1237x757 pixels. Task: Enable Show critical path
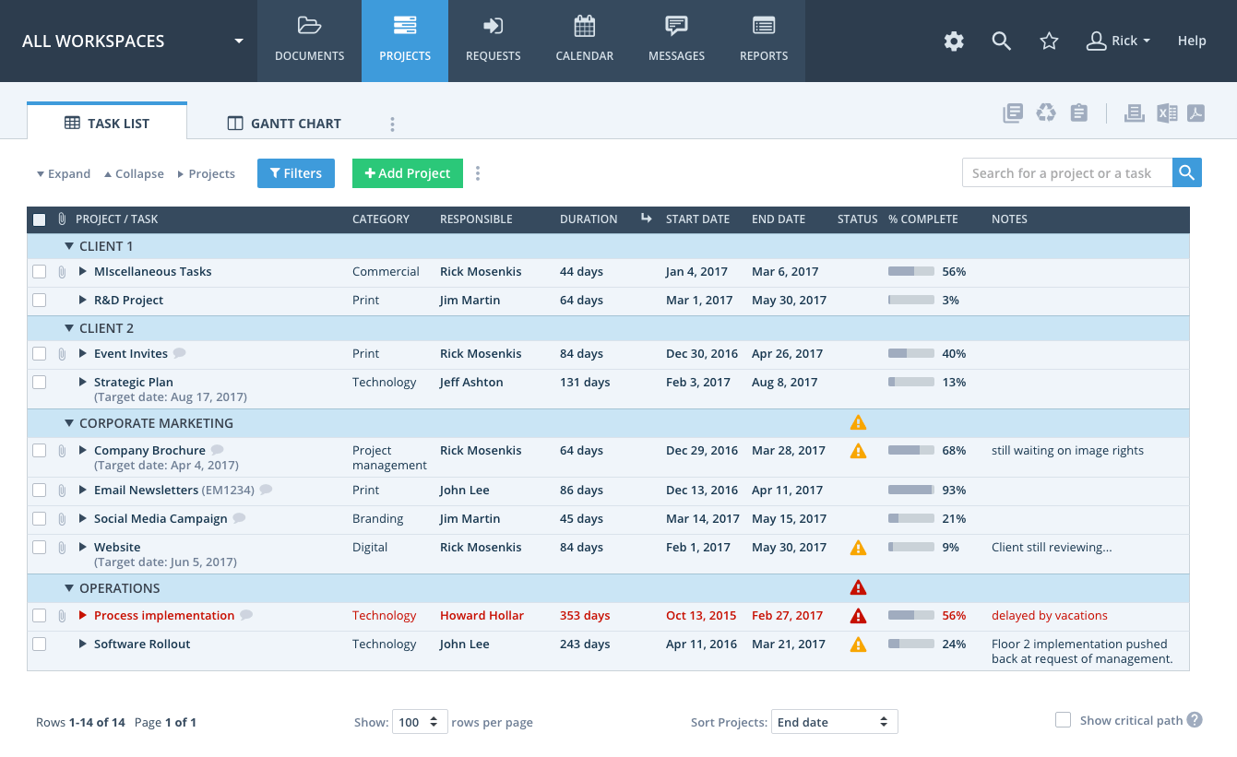pyautogui.click(x=1063, y=720)
